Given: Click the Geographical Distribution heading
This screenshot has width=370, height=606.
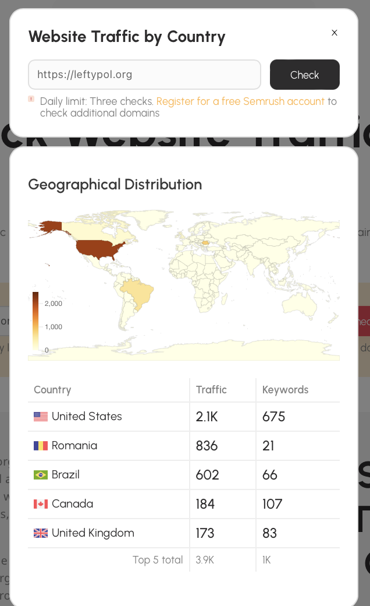Looking at the screenshot, I should tap(115, 185).
